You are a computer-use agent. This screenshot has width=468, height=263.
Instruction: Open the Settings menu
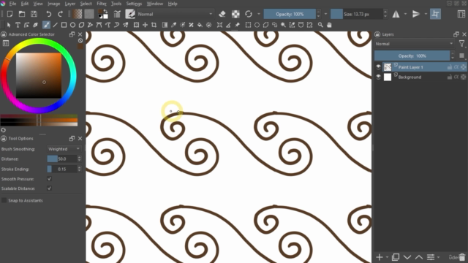point(134,4)
